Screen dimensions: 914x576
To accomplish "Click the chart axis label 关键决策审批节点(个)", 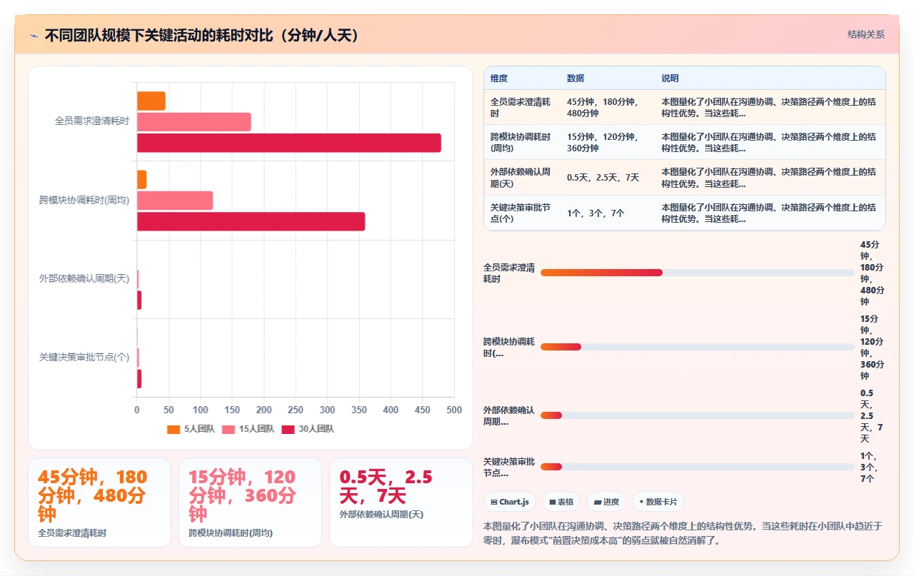I will point(84,358).
